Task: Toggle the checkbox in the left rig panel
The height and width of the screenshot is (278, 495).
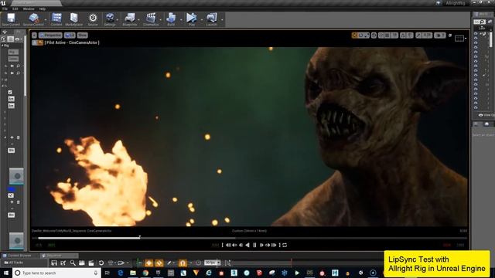Action: (10, 92)
